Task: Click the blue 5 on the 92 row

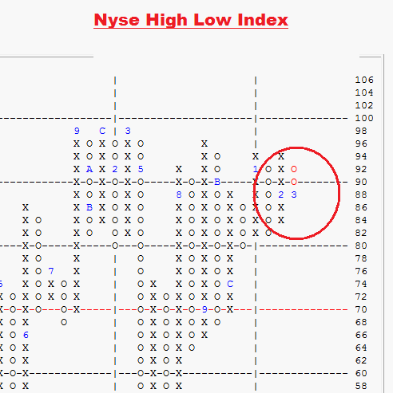Action: click(141, 169)
